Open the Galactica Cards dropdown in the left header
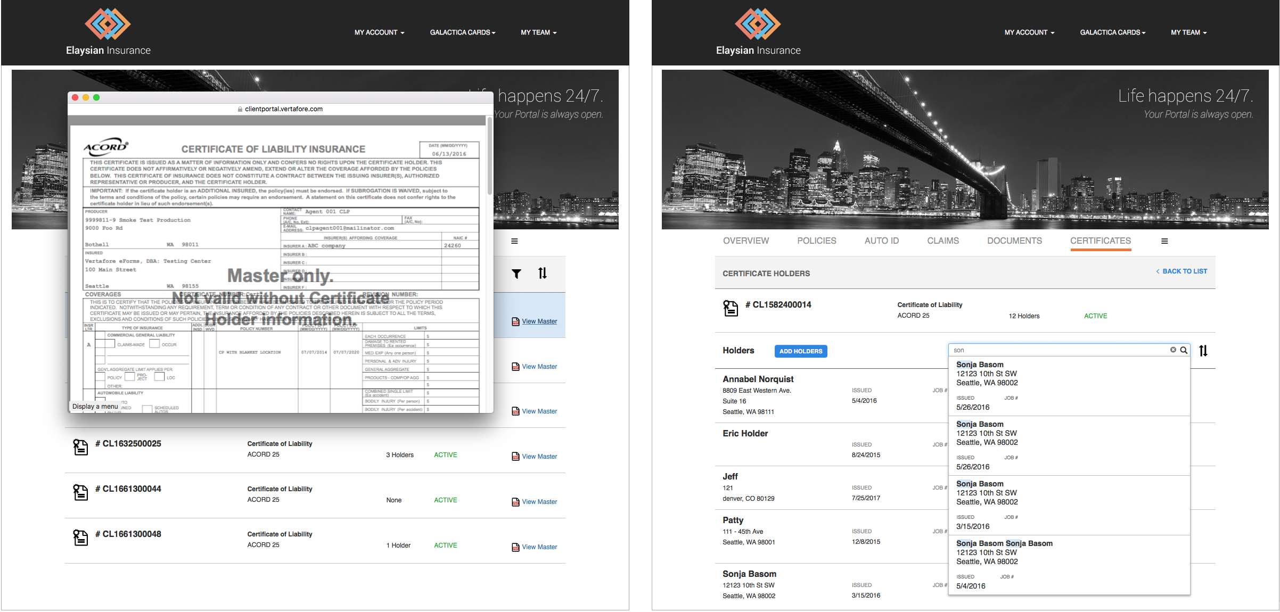The width and height of the screenshot is (1280, 612). tap(462, 32)
